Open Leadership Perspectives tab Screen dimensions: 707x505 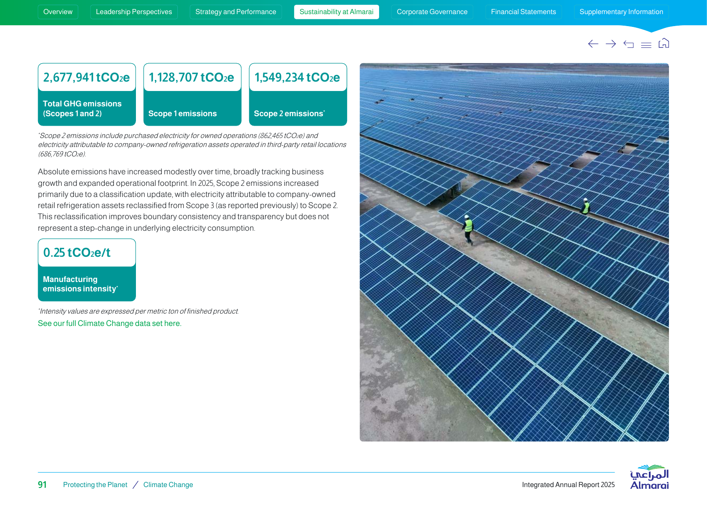pos(134,12)
